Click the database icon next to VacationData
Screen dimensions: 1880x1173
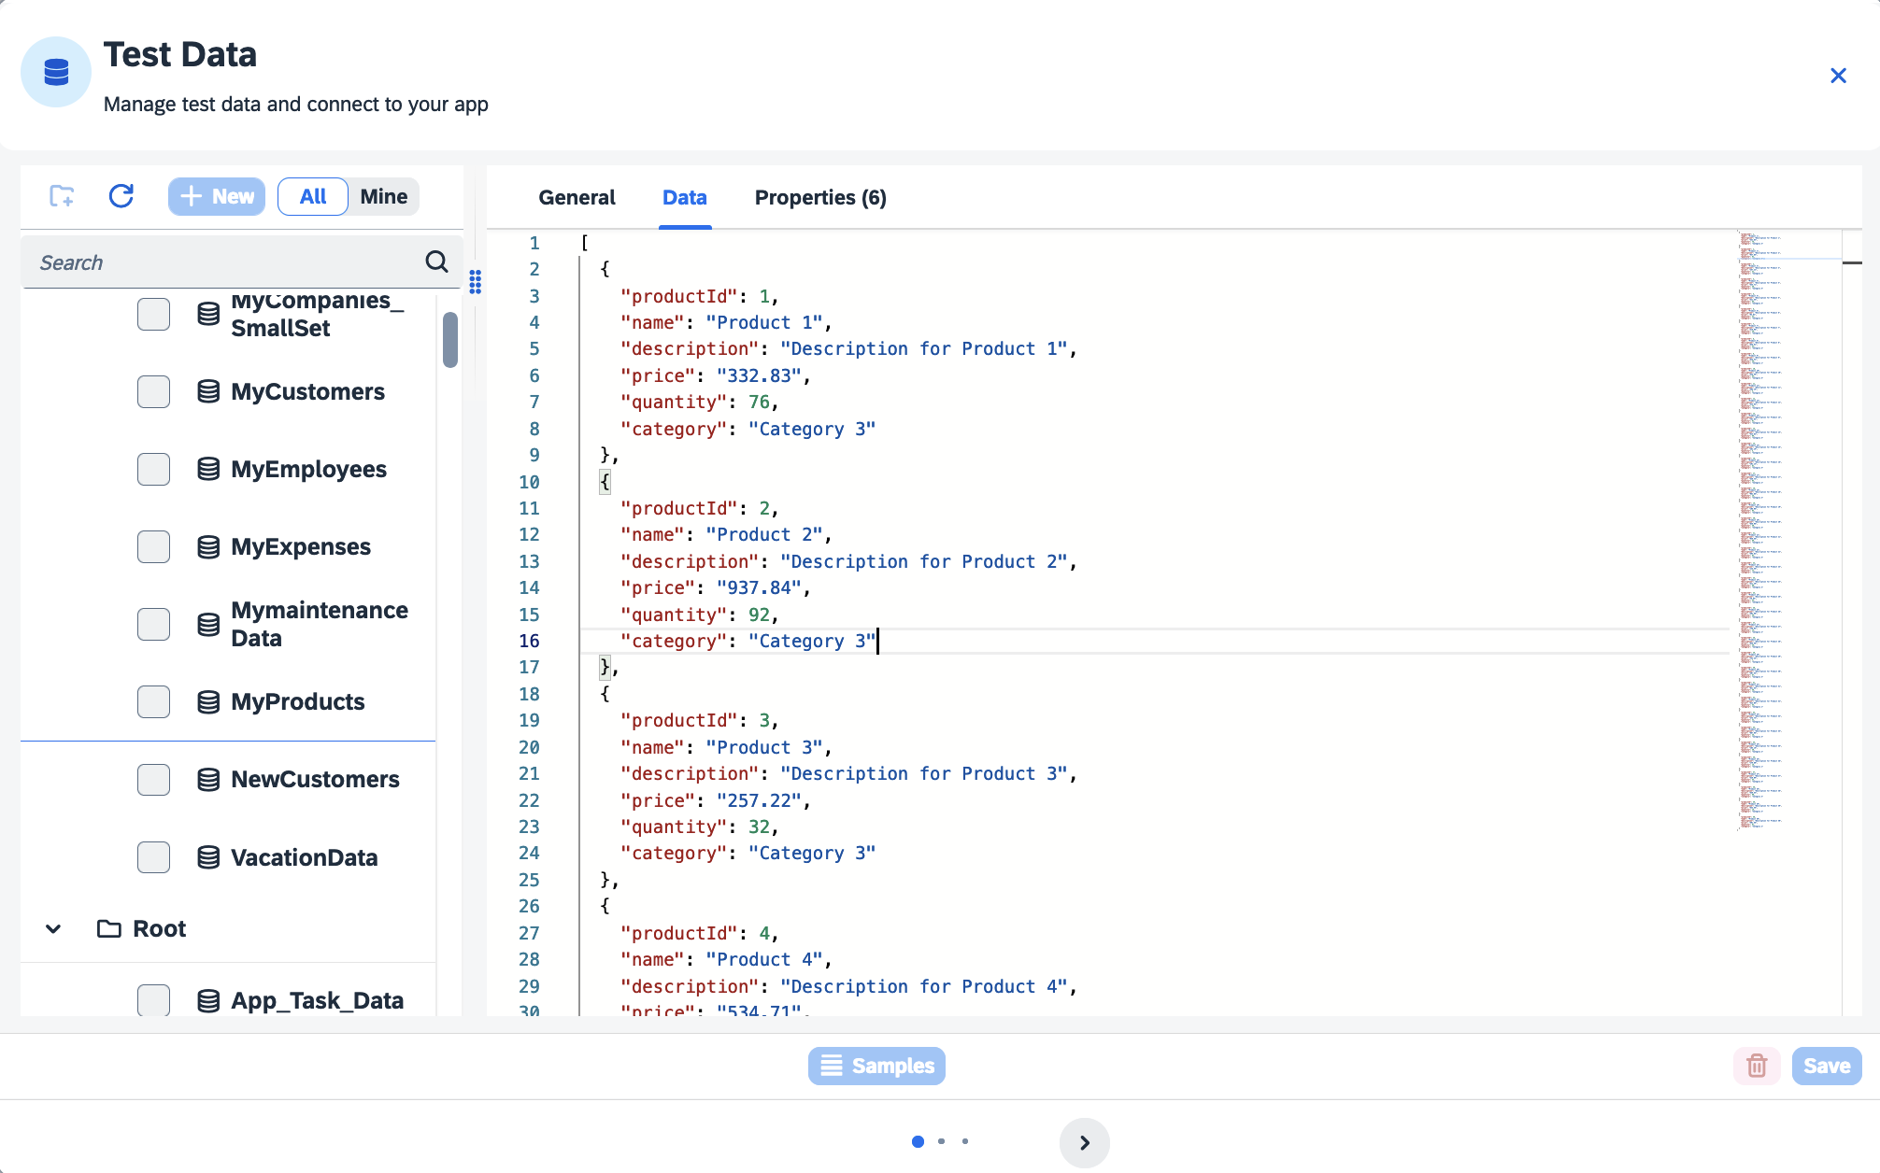click(208, 857)
